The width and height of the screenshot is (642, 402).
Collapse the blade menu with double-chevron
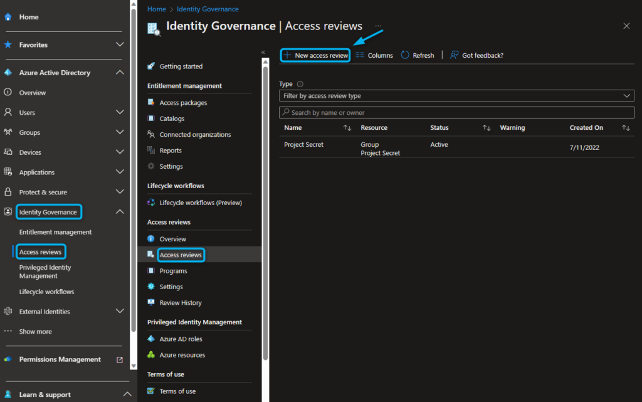[x=263, y=52]
